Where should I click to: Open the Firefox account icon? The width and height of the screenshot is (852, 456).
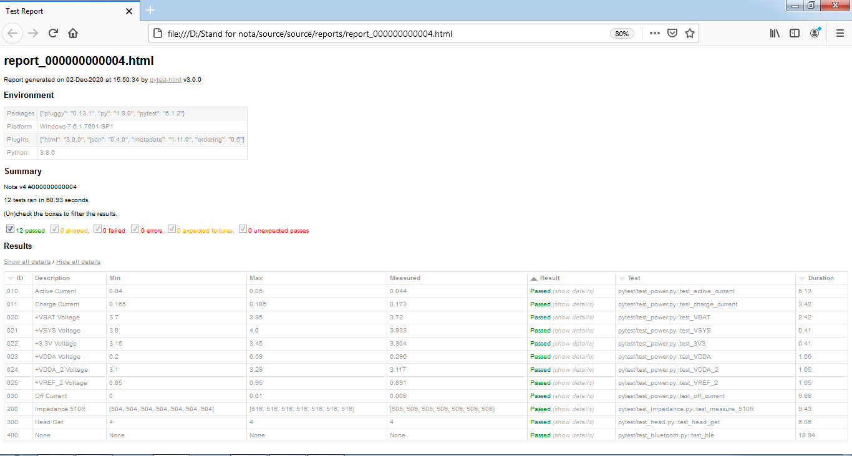815,34
